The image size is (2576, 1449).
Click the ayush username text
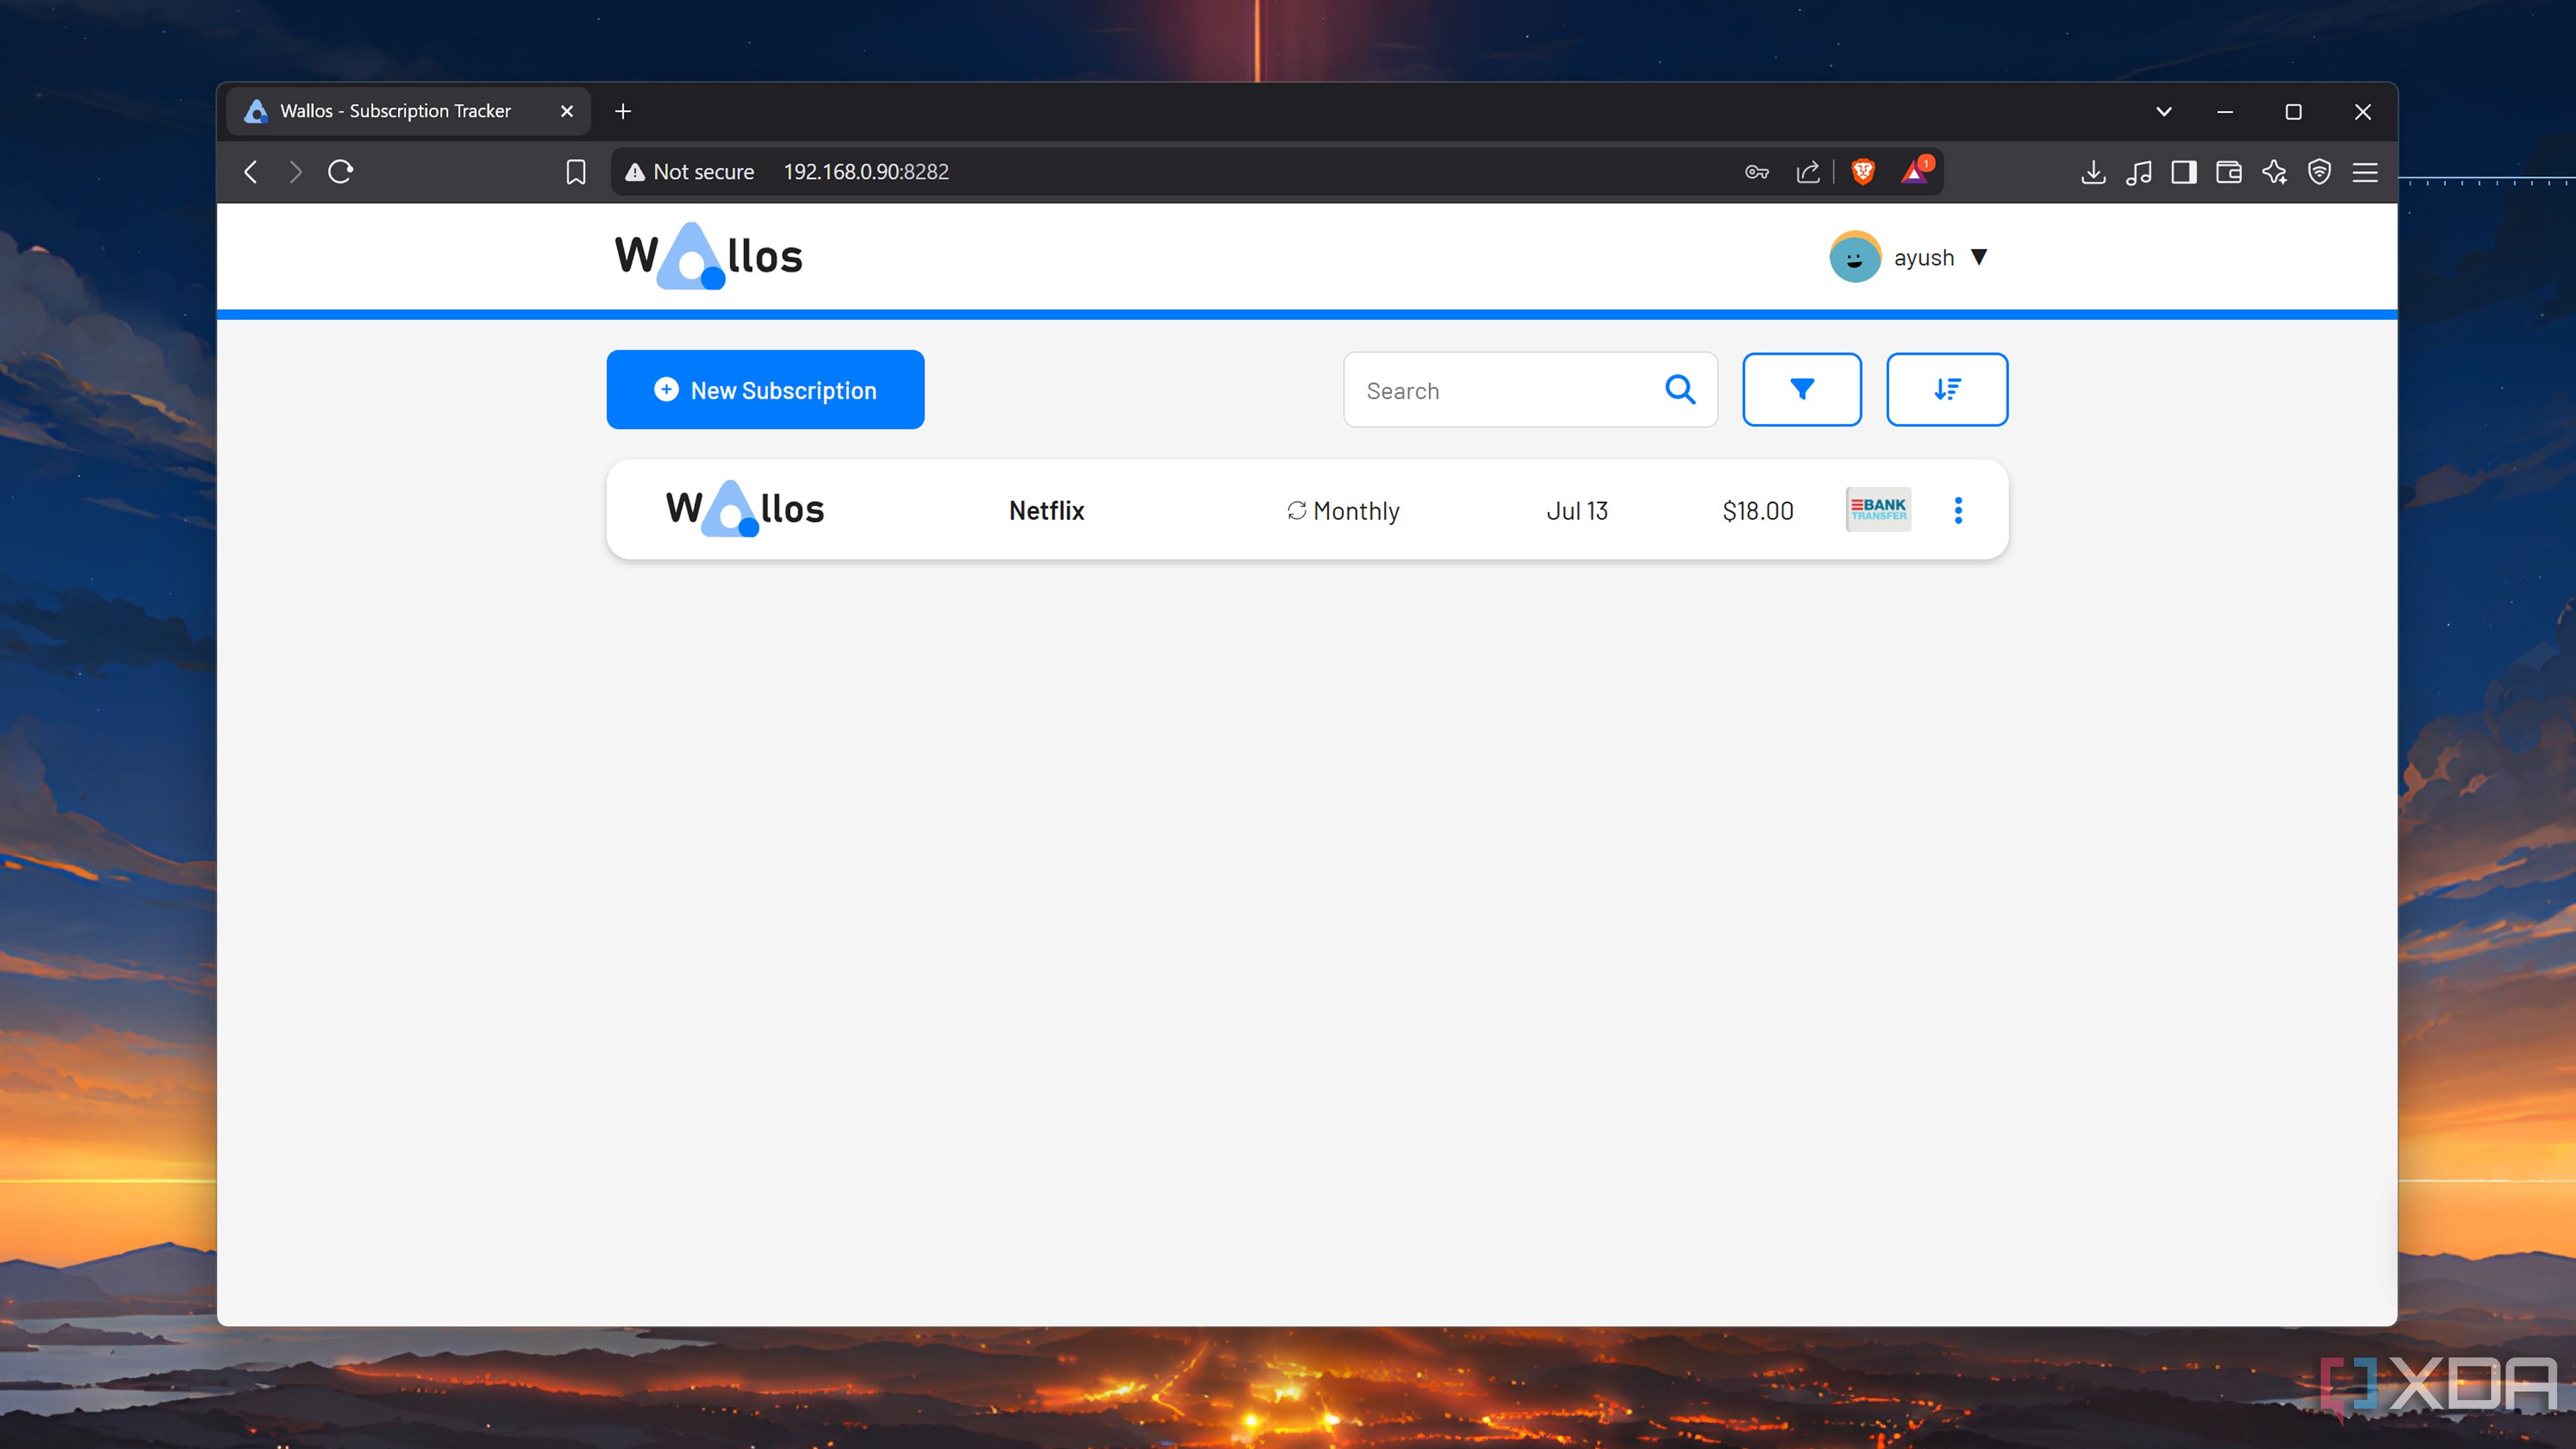(x=1924, y=258)
